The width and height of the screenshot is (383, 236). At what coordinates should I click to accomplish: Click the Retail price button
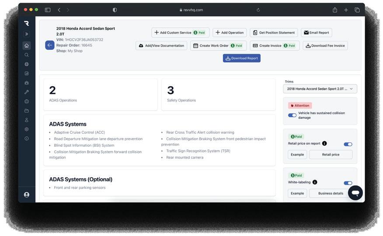click(331, 154)
